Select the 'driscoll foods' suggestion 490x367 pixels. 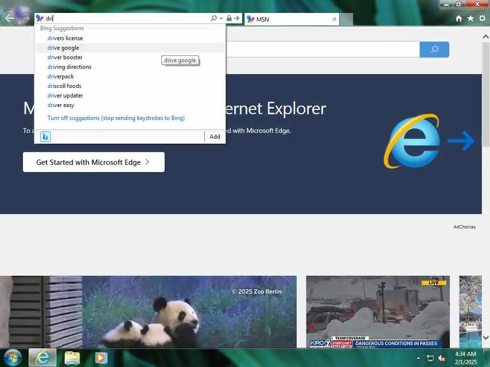coord(130,86)
